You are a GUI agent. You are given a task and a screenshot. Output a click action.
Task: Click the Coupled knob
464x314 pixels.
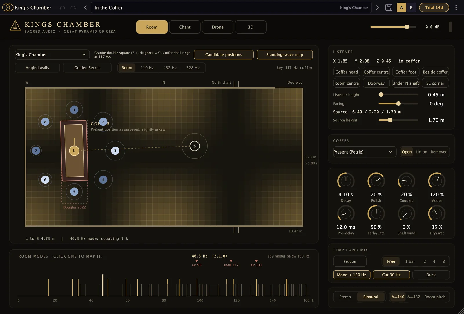point(406,181)
